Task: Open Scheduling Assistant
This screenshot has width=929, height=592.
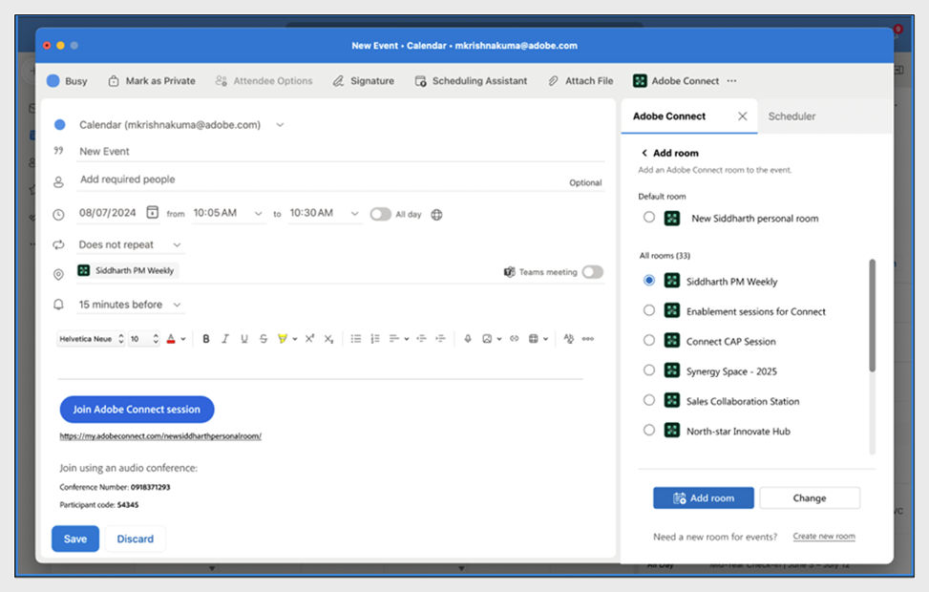Action: (471, 80)
